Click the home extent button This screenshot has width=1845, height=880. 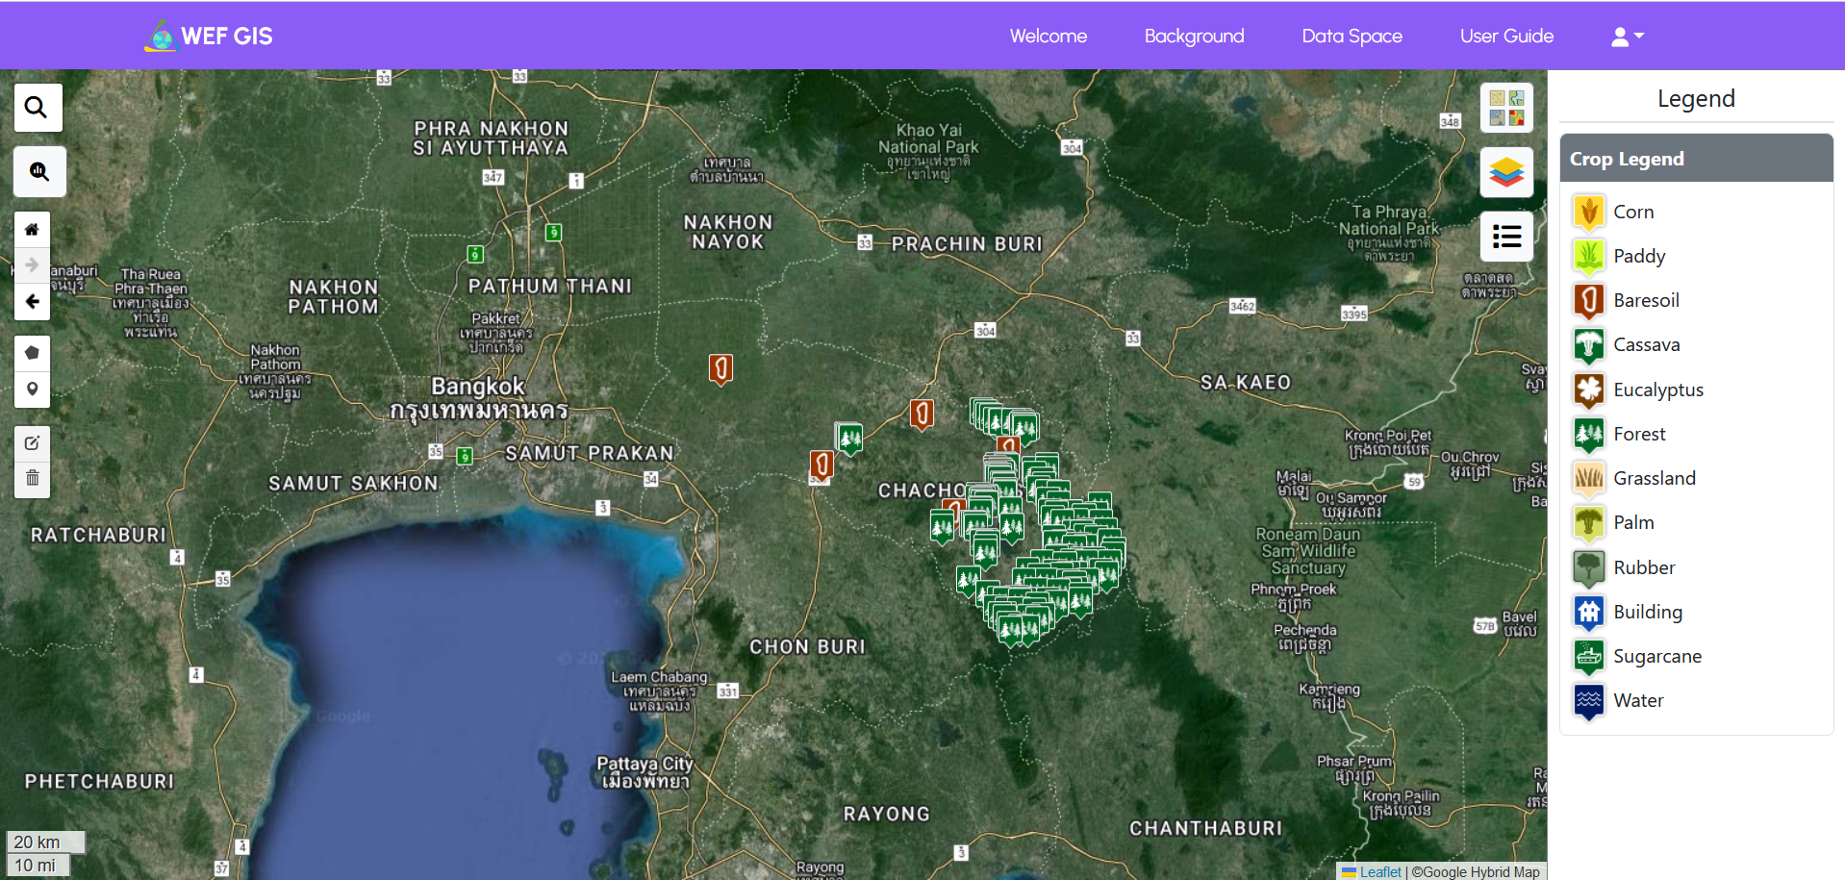[x=32, y=229]
